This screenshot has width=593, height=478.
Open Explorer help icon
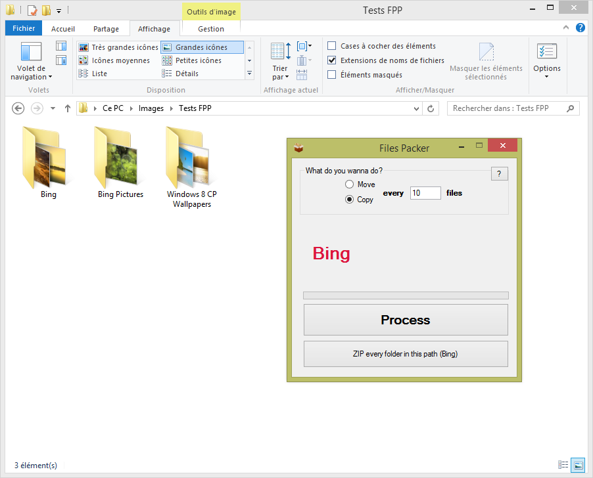(580, 28)
